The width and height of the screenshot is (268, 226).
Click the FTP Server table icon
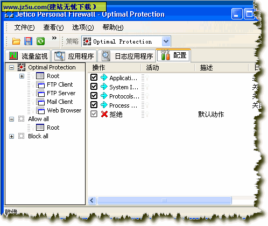(x=40, y=93)
